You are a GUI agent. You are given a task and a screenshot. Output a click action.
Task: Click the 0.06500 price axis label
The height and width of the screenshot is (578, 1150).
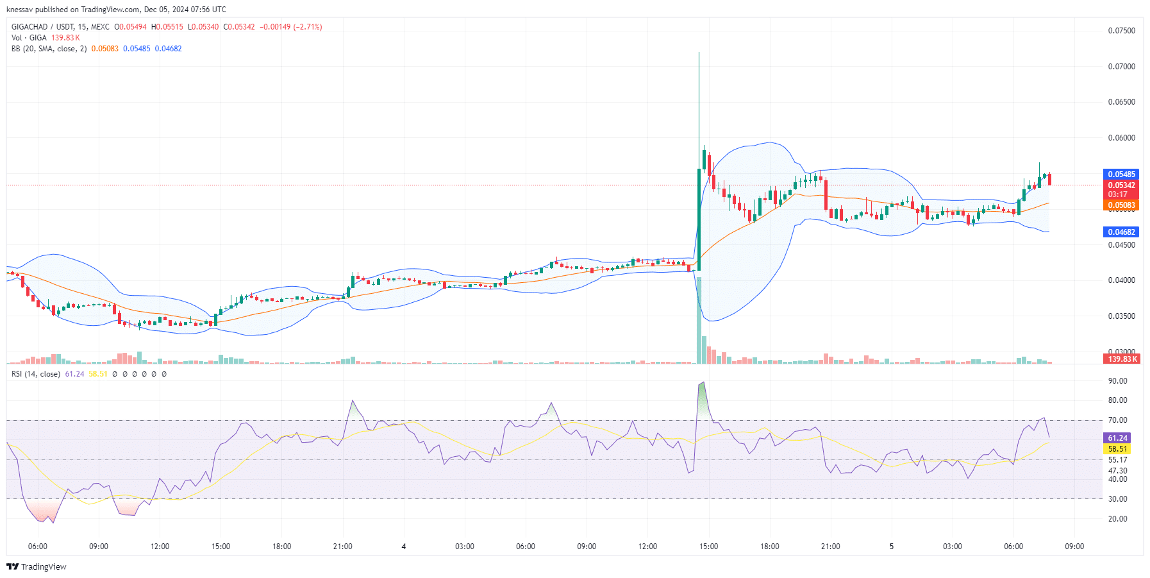point(1121,102)
